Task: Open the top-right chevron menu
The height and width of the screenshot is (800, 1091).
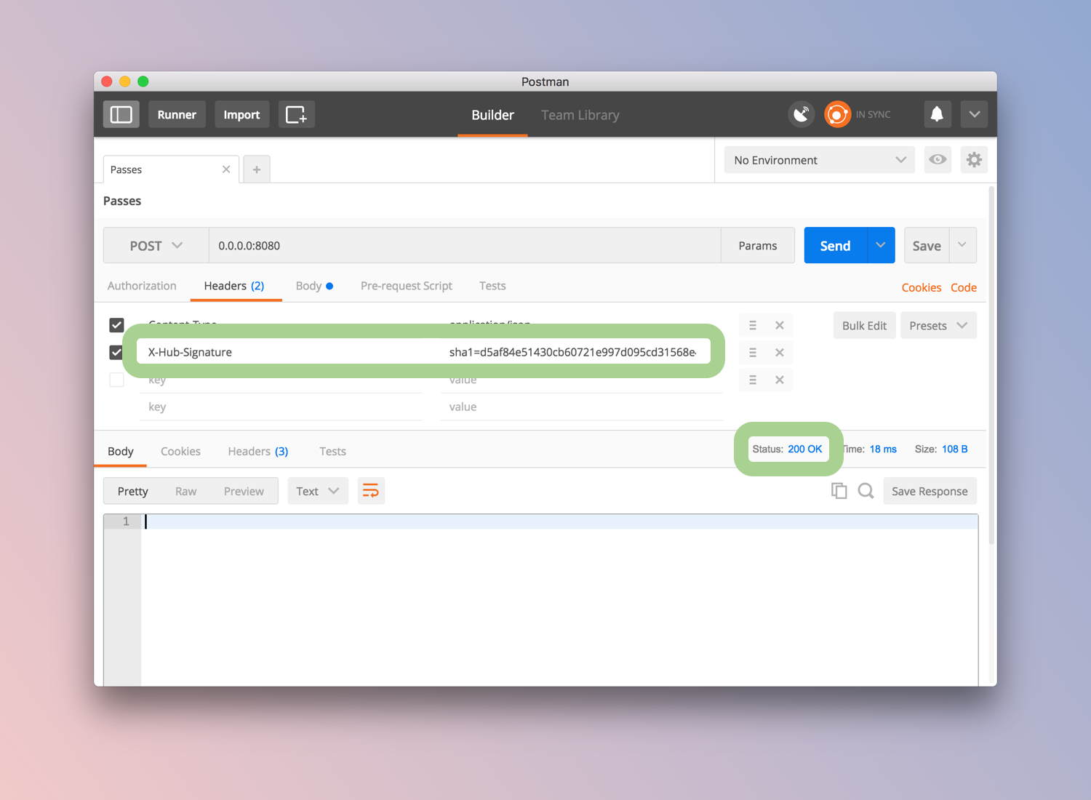Action: coord(974,114)
